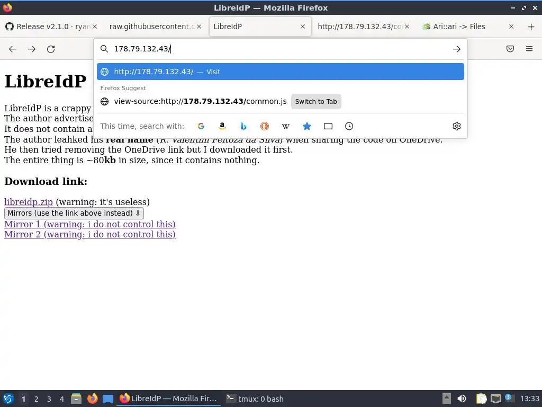Screen dimensions: 542x407
Task: Click the removable media eject tray icon
Action: [x=447, y=399]
